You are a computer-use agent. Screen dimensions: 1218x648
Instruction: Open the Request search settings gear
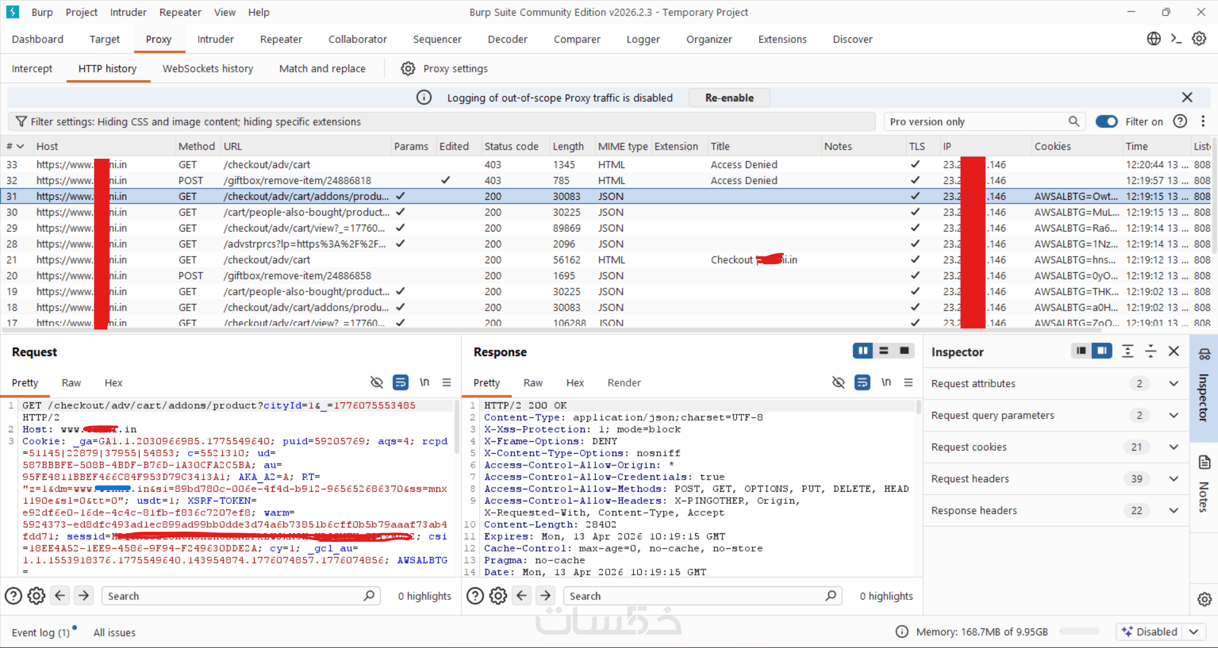(37, 596)
